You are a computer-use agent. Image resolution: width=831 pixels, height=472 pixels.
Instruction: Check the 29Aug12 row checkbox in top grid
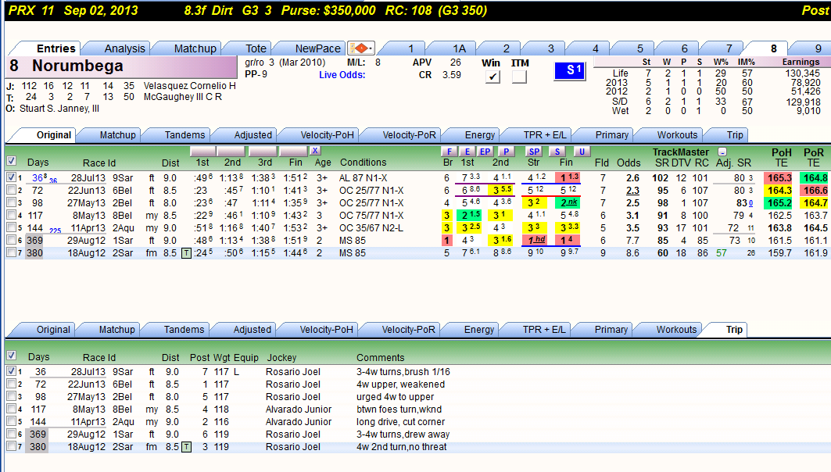(x=11, y=240)
